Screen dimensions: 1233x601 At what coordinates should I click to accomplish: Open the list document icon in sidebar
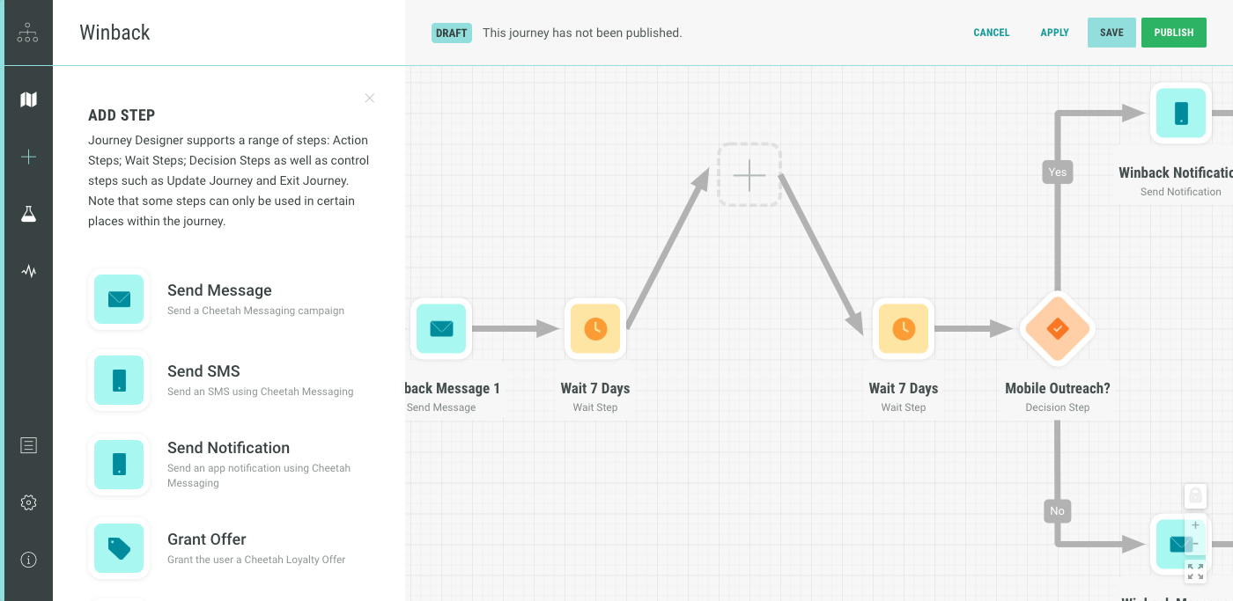point(28,445)
